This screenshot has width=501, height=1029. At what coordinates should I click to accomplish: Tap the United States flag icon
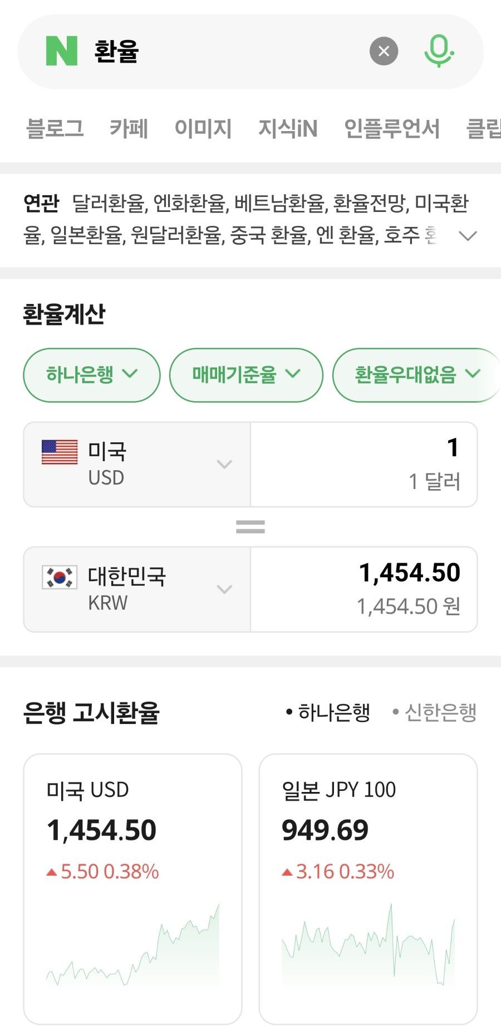[60, 452]
